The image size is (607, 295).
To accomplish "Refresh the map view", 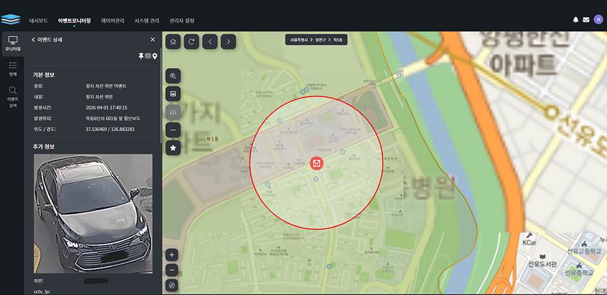I will [x=191, y=41].
